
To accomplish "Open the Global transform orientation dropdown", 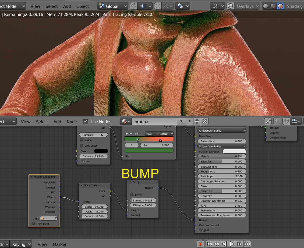I will pos(112,6).
